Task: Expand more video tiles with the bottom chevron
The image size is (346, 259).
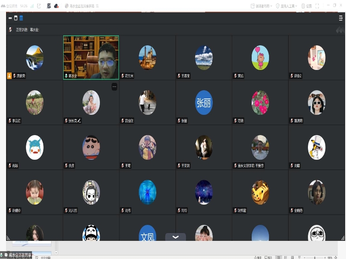Action: [x=175, y=237]
